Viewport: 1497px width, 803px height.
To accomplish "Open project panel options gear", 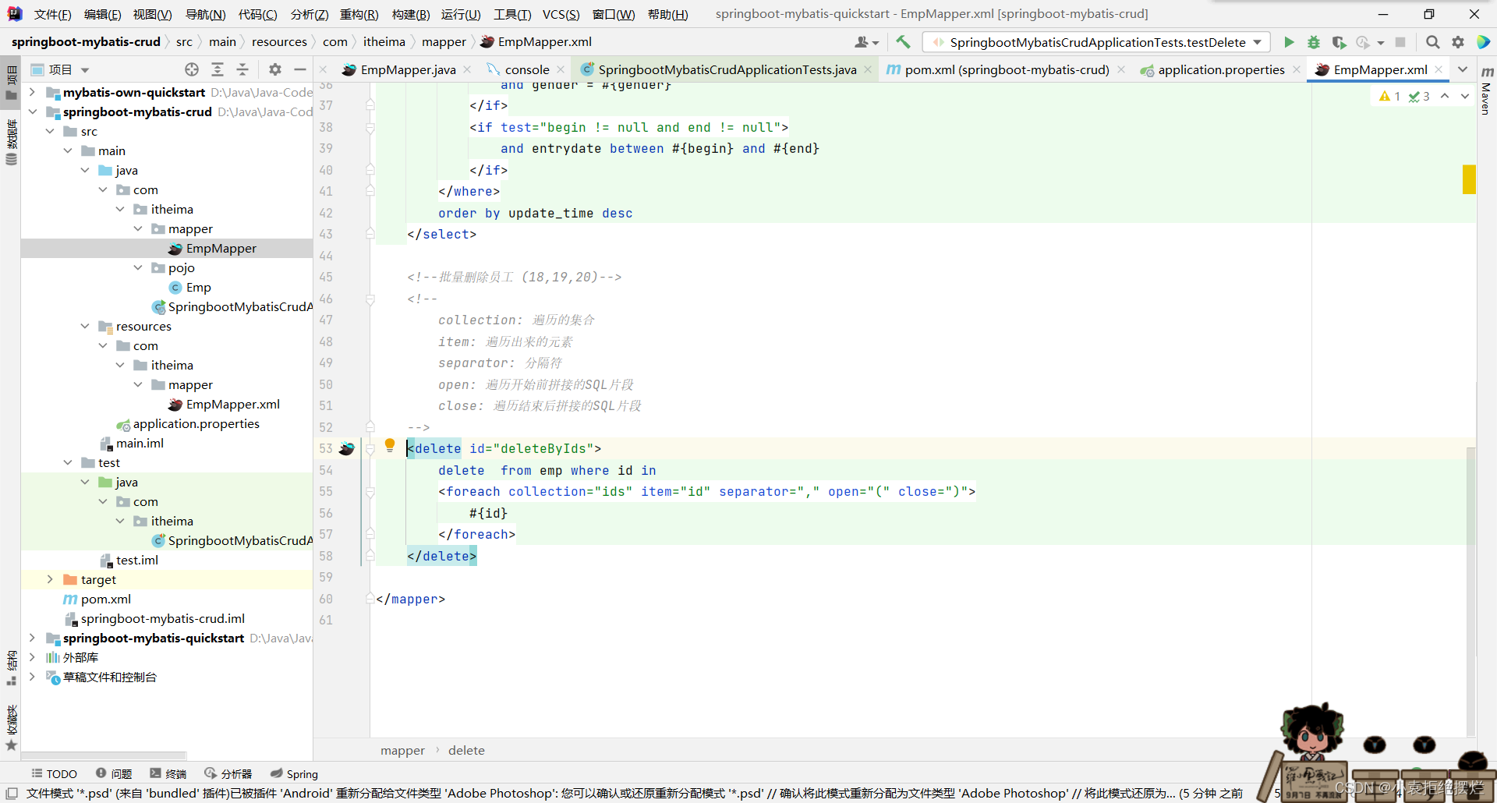I will tap(275, 69).
